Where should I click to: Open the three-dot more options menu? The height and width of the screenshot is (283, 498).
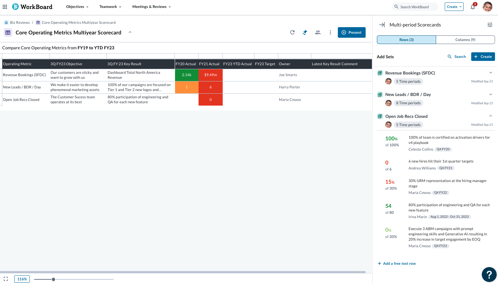330,32
